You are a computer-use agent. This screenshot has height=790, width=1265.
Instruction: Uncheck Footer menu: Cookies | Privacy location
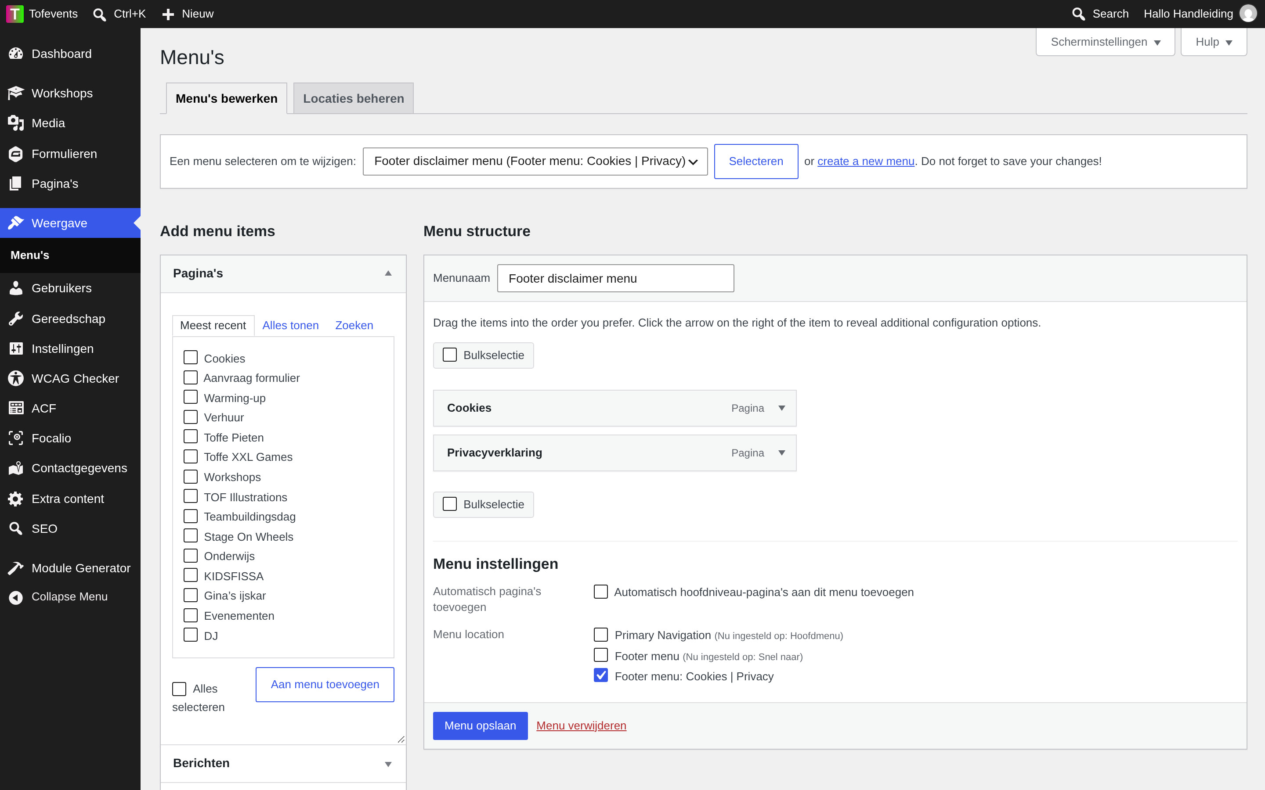600,675
